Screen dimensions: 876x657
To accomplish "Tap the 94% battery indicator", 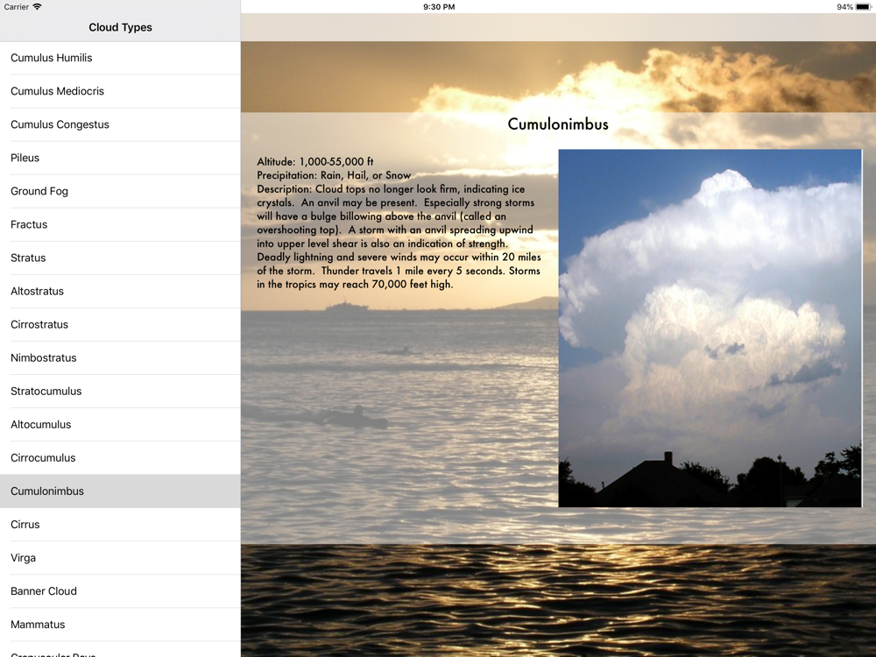I will pyautogui.click(x=852, y=7).
